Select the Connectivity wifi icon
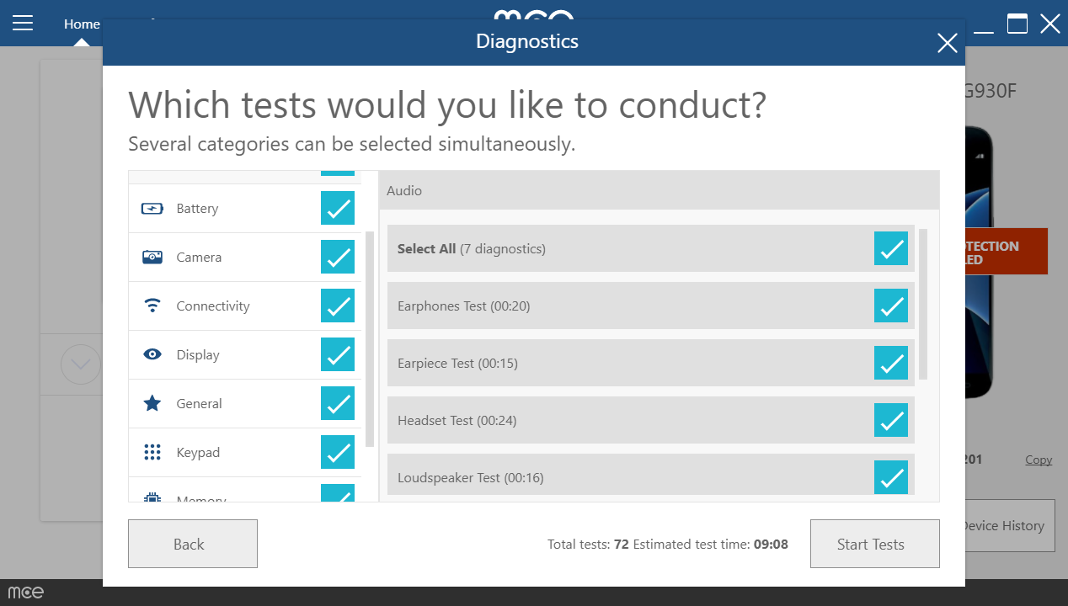Image resolution: width=1068 pixels, height=606 pixels. (x=152, y=306)
